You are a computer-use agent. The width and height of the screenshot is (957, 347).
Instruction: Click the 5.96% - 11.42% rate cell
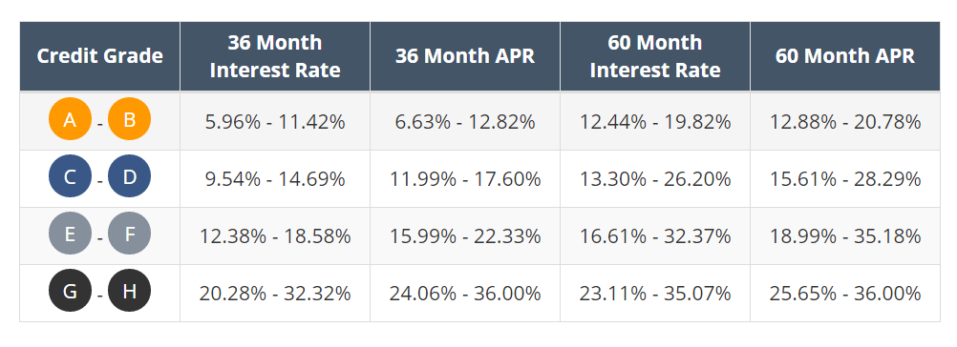point(275,122)
